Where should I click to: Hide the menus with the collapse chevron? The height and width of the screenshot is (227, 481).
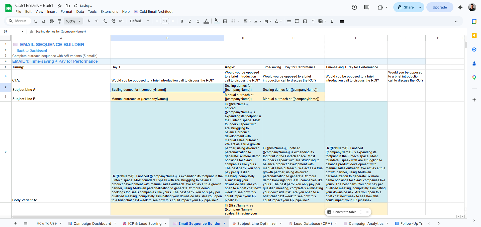[x=456, y=21]
